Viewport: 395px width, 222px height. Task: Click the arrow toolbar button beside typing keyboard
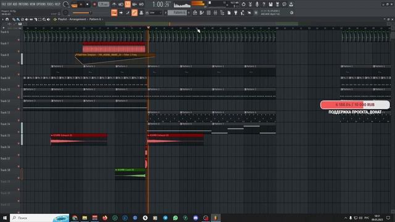point(121,12)
